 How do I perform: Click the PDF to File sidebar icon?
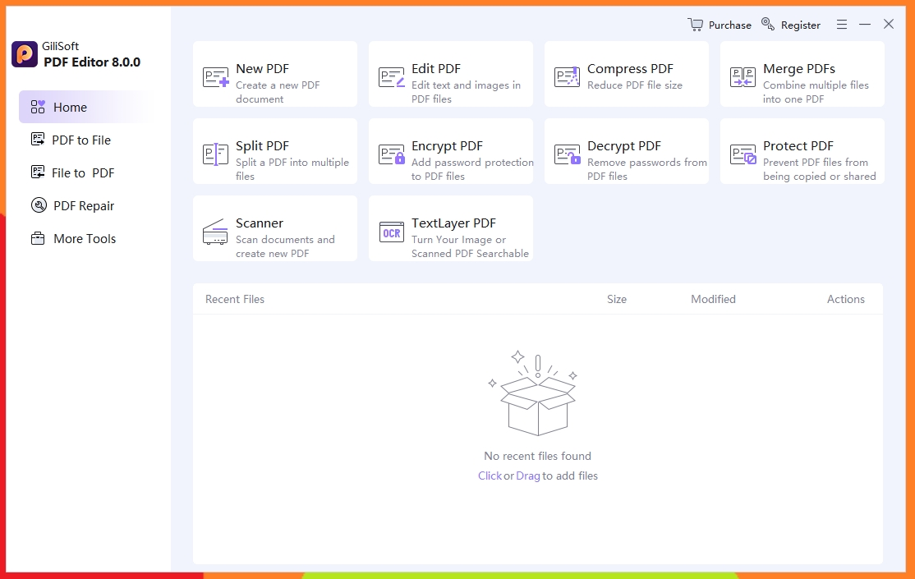pyautogui.click(x=38, y=140)
